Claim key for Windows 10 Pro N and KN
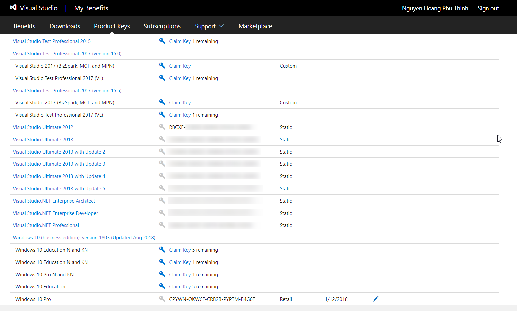 pyautogui.click(x=180, y=275)
